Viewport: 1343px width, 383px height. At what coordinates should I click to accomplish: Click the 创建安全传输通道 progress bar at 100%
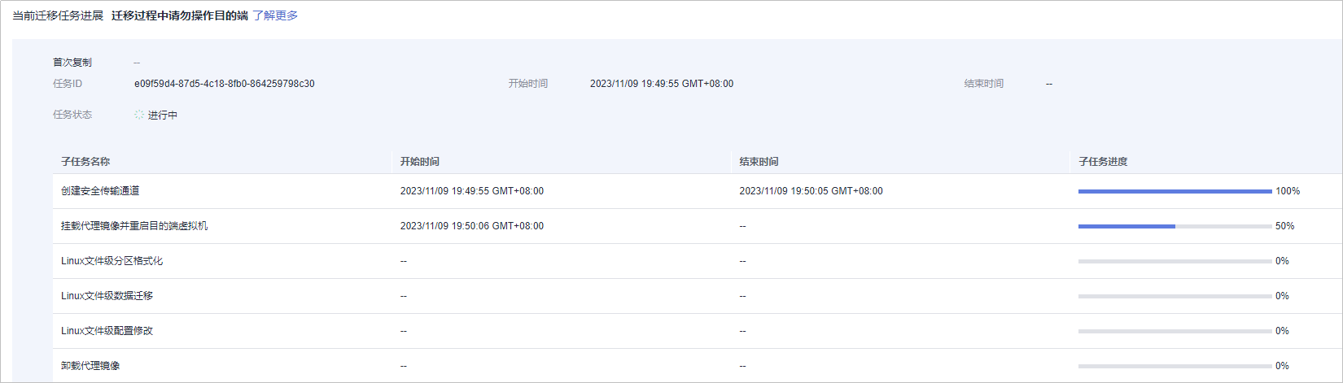(1175, 191)
